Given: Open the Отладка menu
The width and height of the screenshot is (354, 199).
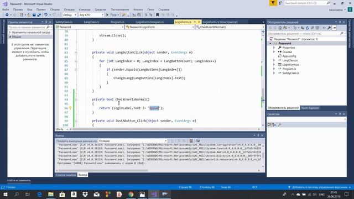Looking at the screenshot, I should click(x=69, y=9).
